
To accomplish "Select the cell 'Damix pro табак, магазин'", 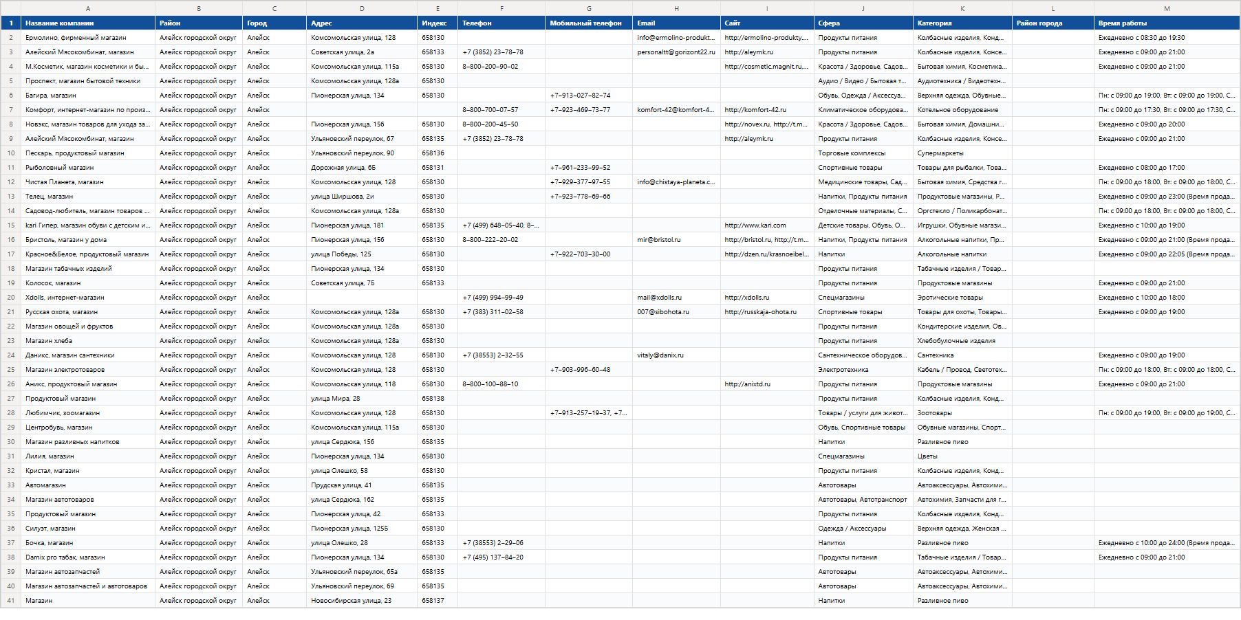I will coord(88,557).
